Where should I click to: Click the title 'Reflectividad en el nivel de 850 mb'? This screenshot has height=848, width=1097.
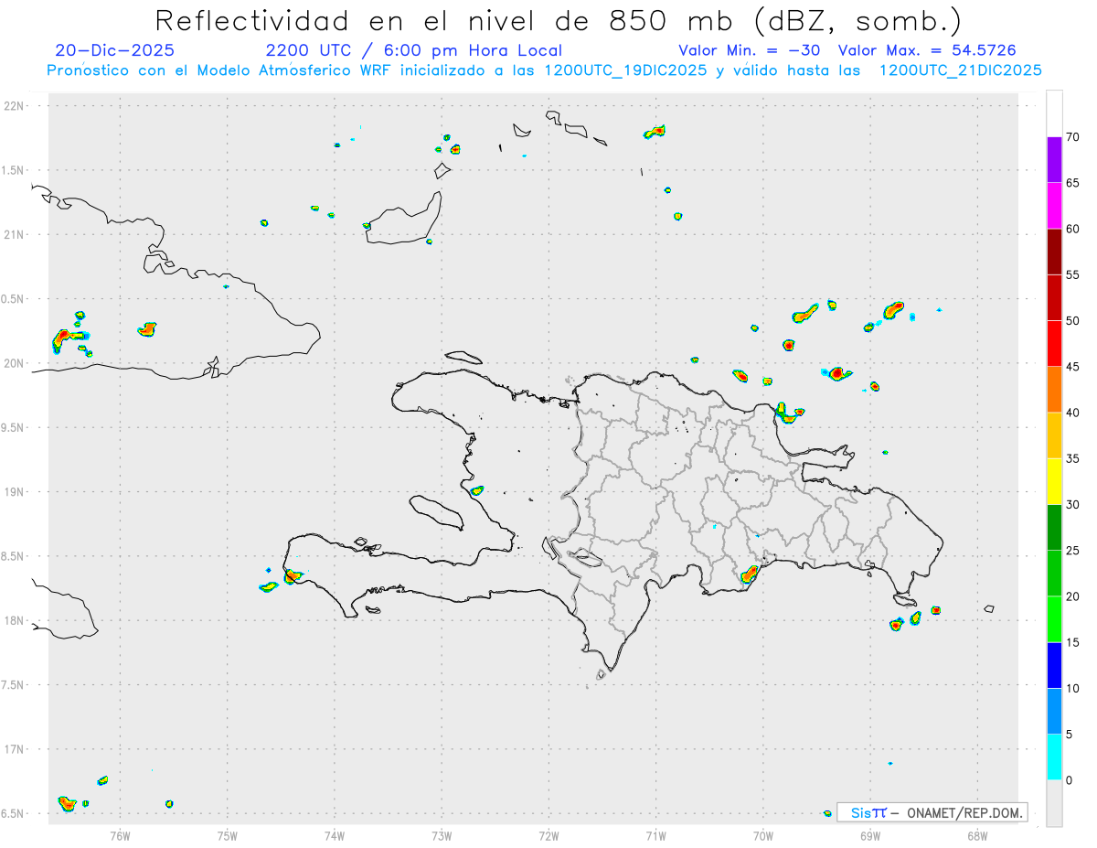click(447, 20)
